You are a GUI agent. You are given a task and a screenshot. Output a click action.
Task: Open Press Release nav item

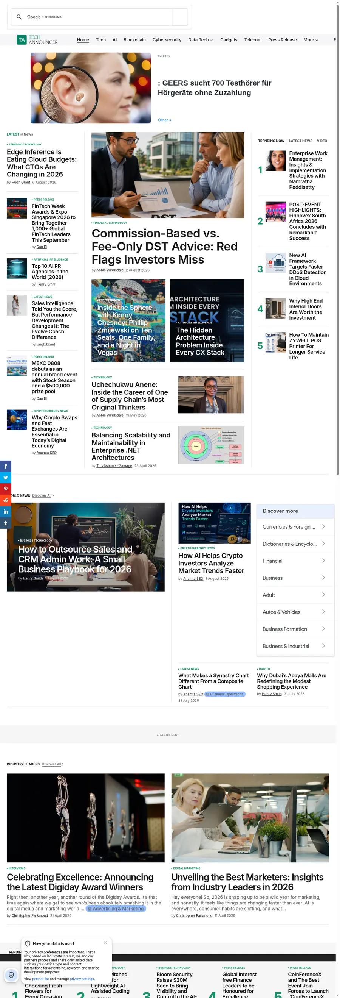[x=283, y=40]
